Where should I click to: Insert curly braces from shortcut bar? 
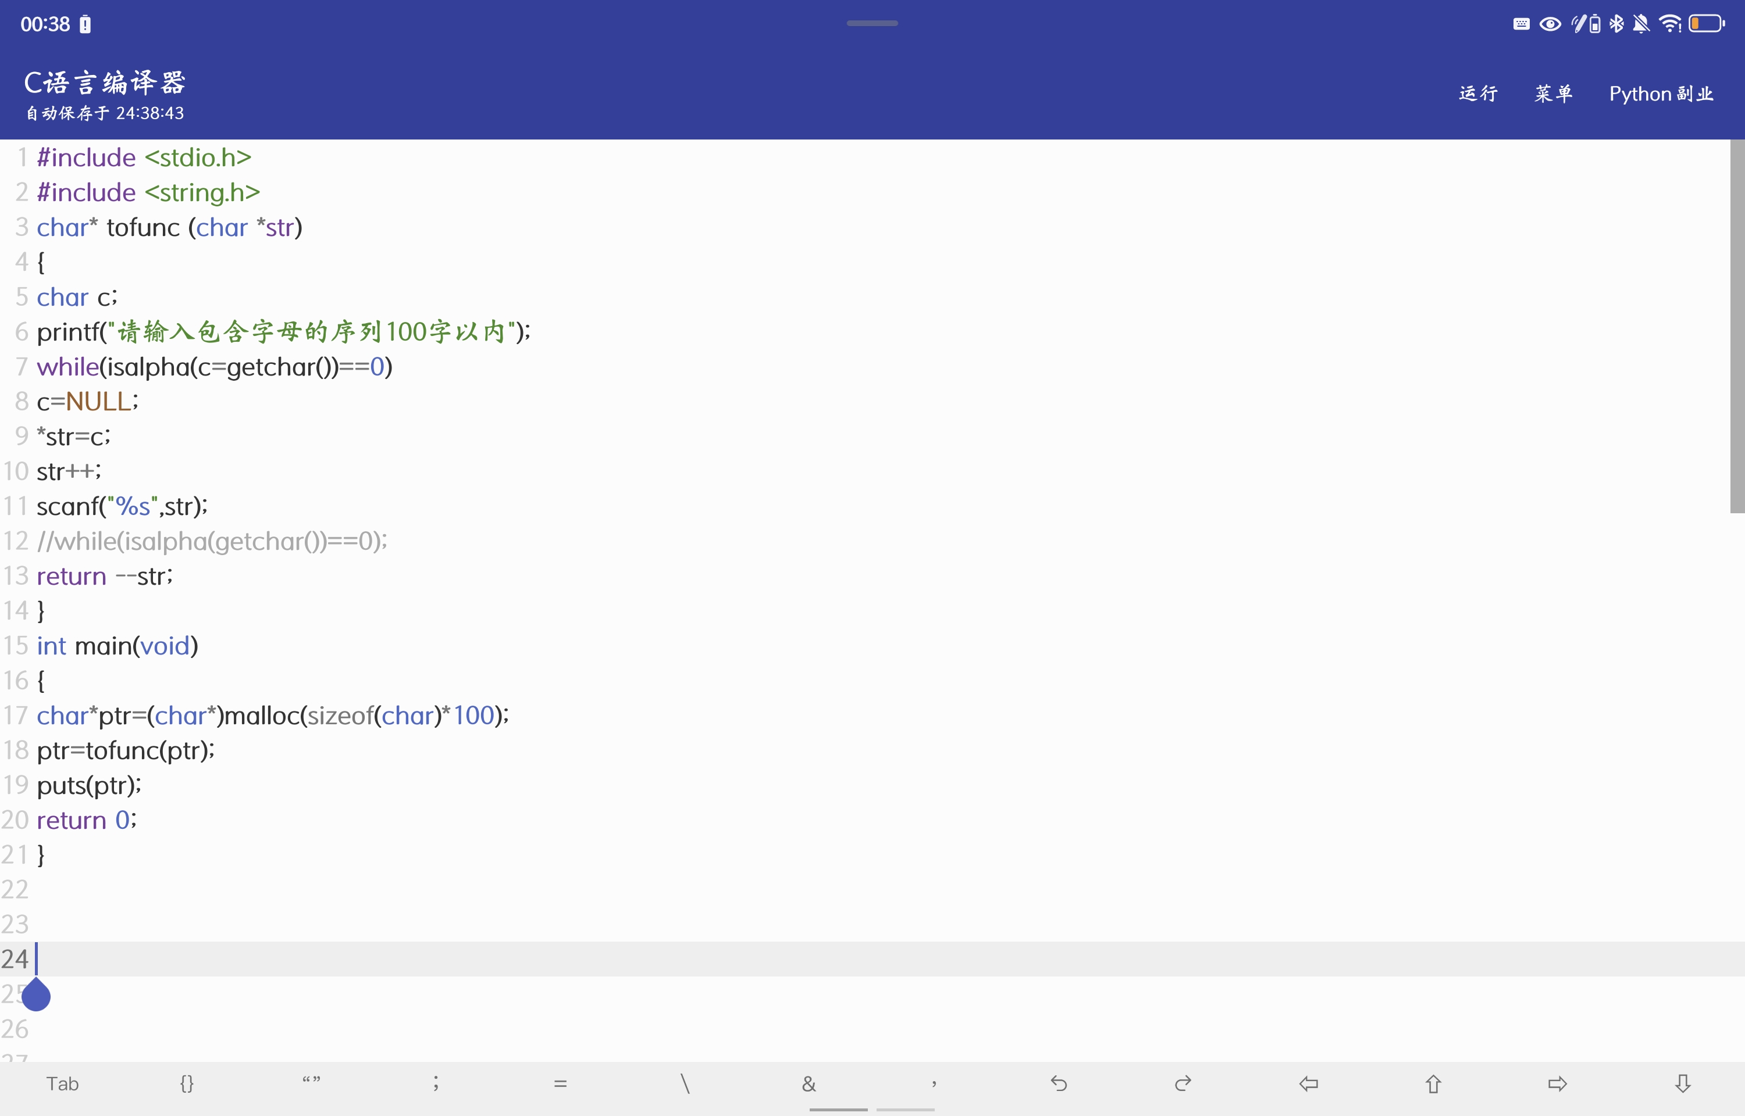click(186, 1083)
